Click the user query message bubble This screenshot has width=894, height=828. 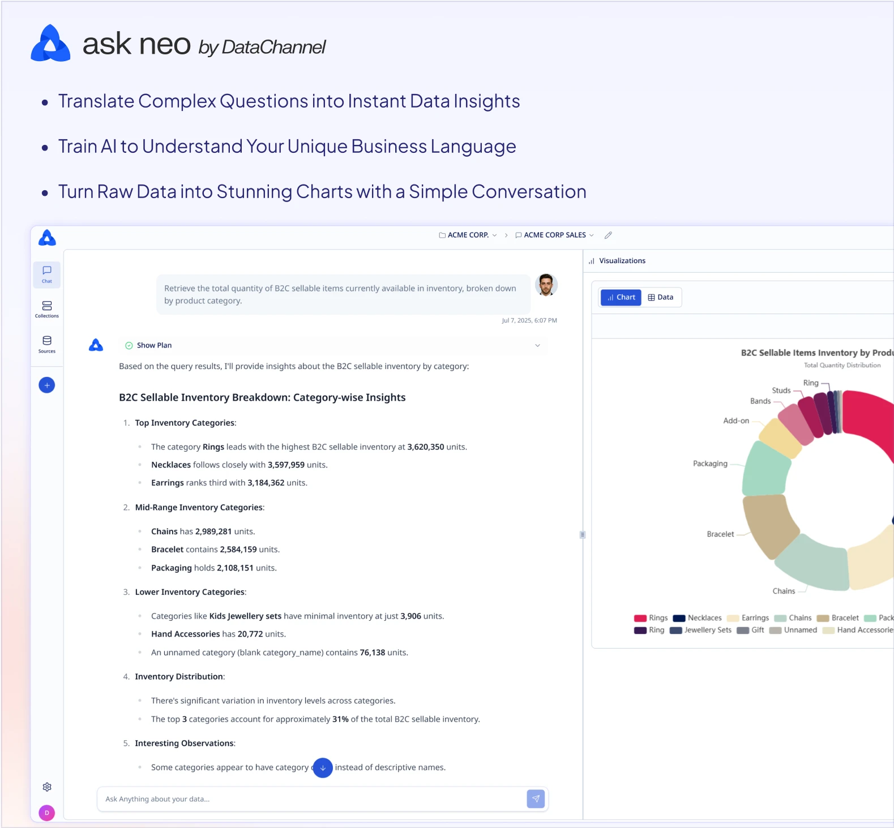344,294
